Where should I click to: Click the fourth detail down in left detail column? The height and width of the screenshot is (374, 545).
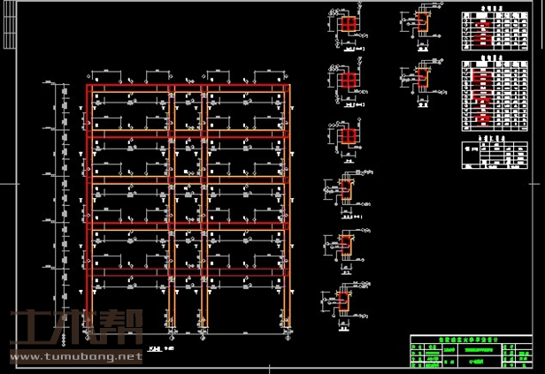349,190
